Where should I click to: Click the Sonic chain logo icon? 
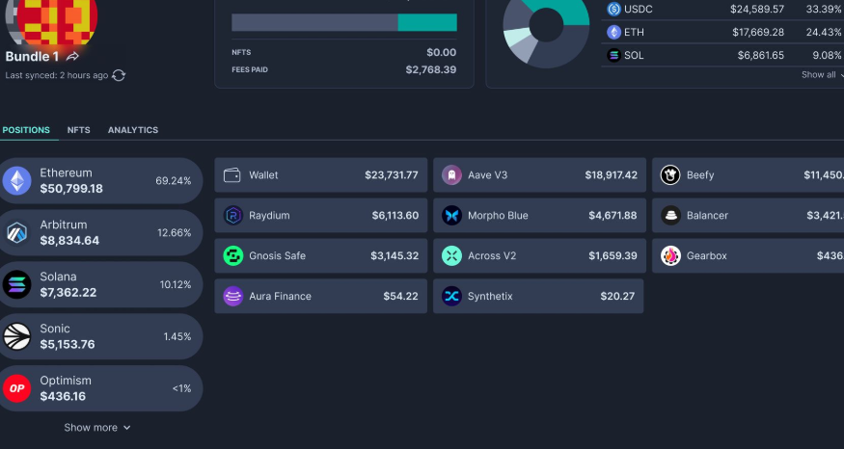(x=16, y=336)
